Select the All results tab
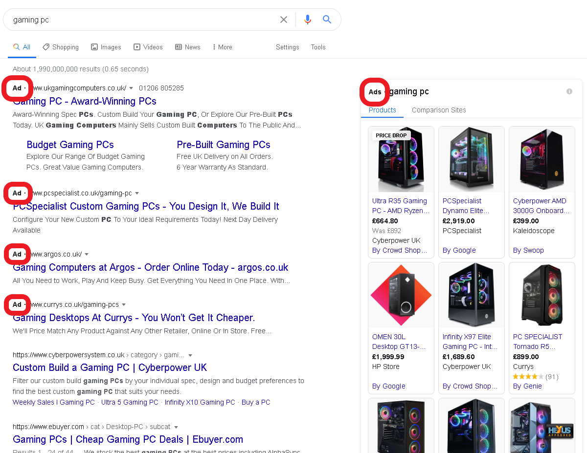This screenshot has width=587, height=453. pyautogui.click(x=22, y=47)
